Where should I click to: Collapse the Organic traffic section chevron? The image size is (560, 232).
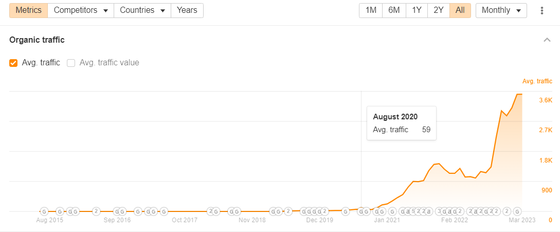click(x=547, y=40)
